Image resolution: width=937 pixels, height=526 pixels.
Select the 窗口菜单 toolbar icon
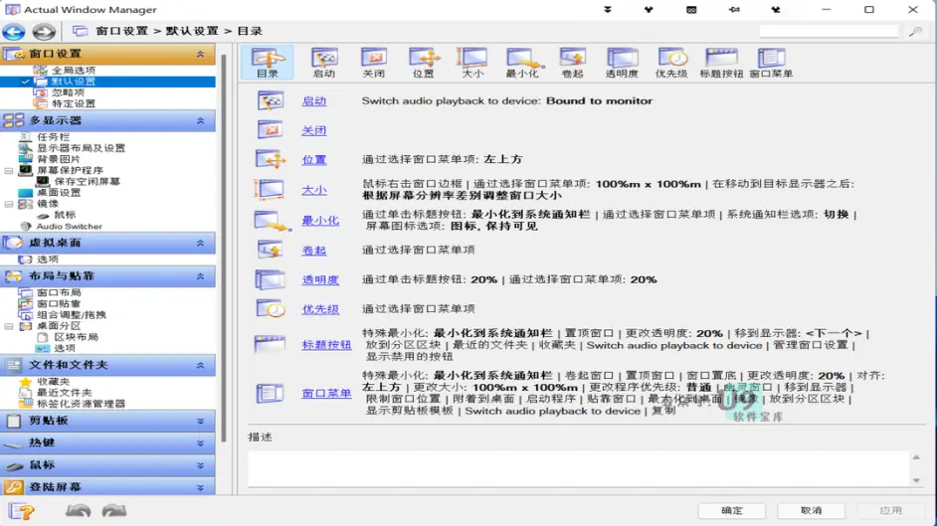771,62
